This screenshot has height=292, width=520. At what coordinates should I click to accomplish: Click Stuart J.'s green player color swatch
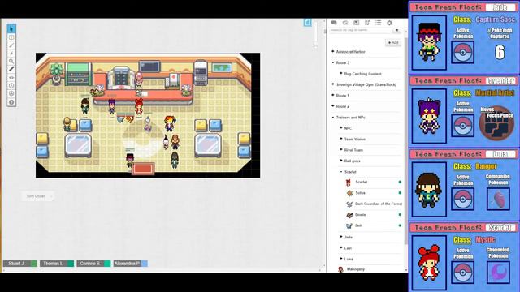coord(33,264)
